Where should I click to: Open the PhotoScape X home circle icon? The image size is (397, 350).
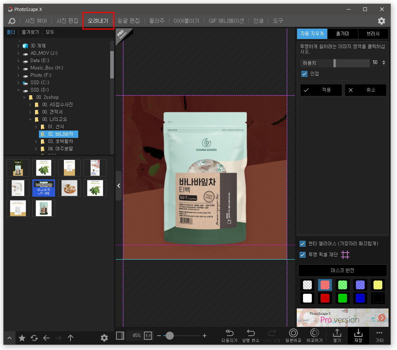(x=12, y=21)
